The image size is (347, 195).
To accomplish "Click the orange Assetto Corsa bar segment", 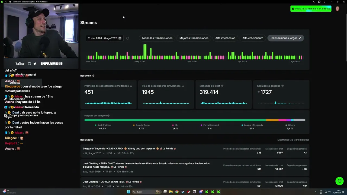I will tap(272, 120).
